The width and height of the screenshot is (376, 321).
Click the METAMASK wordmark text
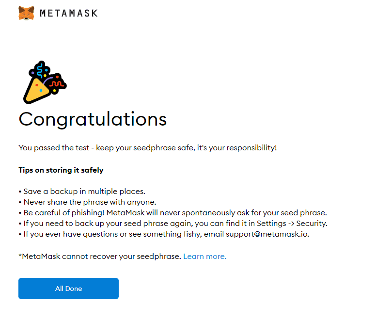68,13
